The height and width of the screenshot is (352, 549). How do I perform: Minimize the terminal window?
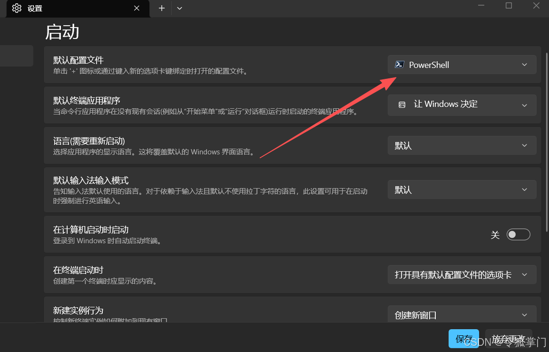pos(481,6)
